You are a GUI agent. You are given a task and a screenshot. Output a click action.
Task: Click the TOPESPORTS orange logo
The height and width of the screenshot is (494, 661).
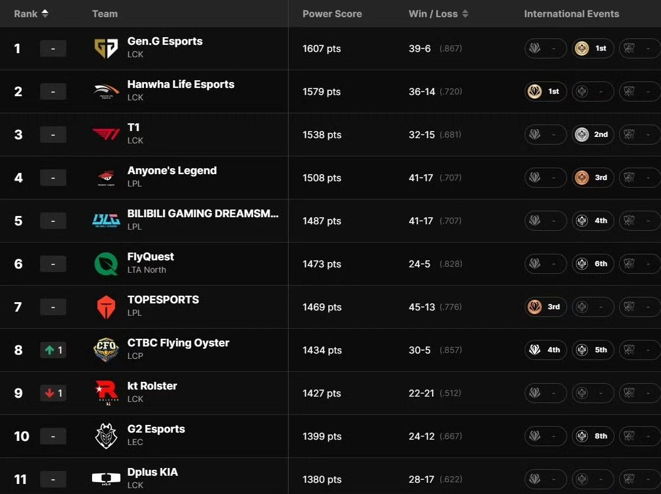106,307
